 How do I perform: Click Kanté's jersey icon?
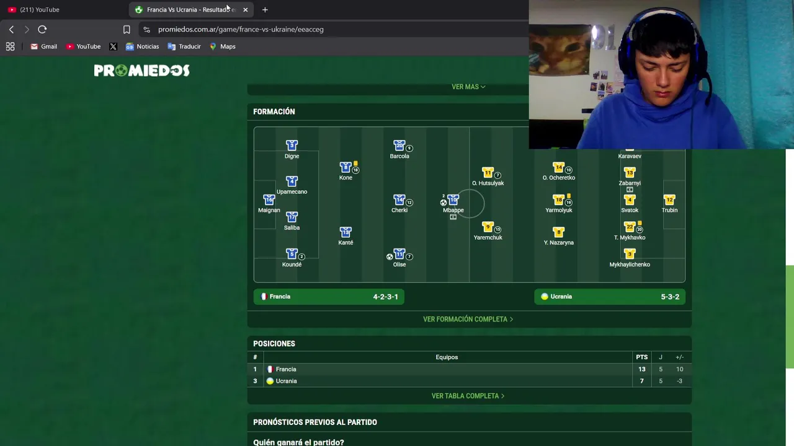(346, 232)
